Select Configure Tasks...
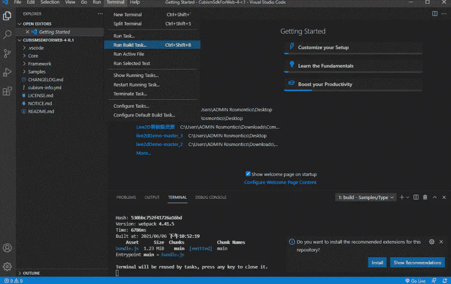Viewport: 451px width, 284px height. pyautogui.click(x=152, y=106)
